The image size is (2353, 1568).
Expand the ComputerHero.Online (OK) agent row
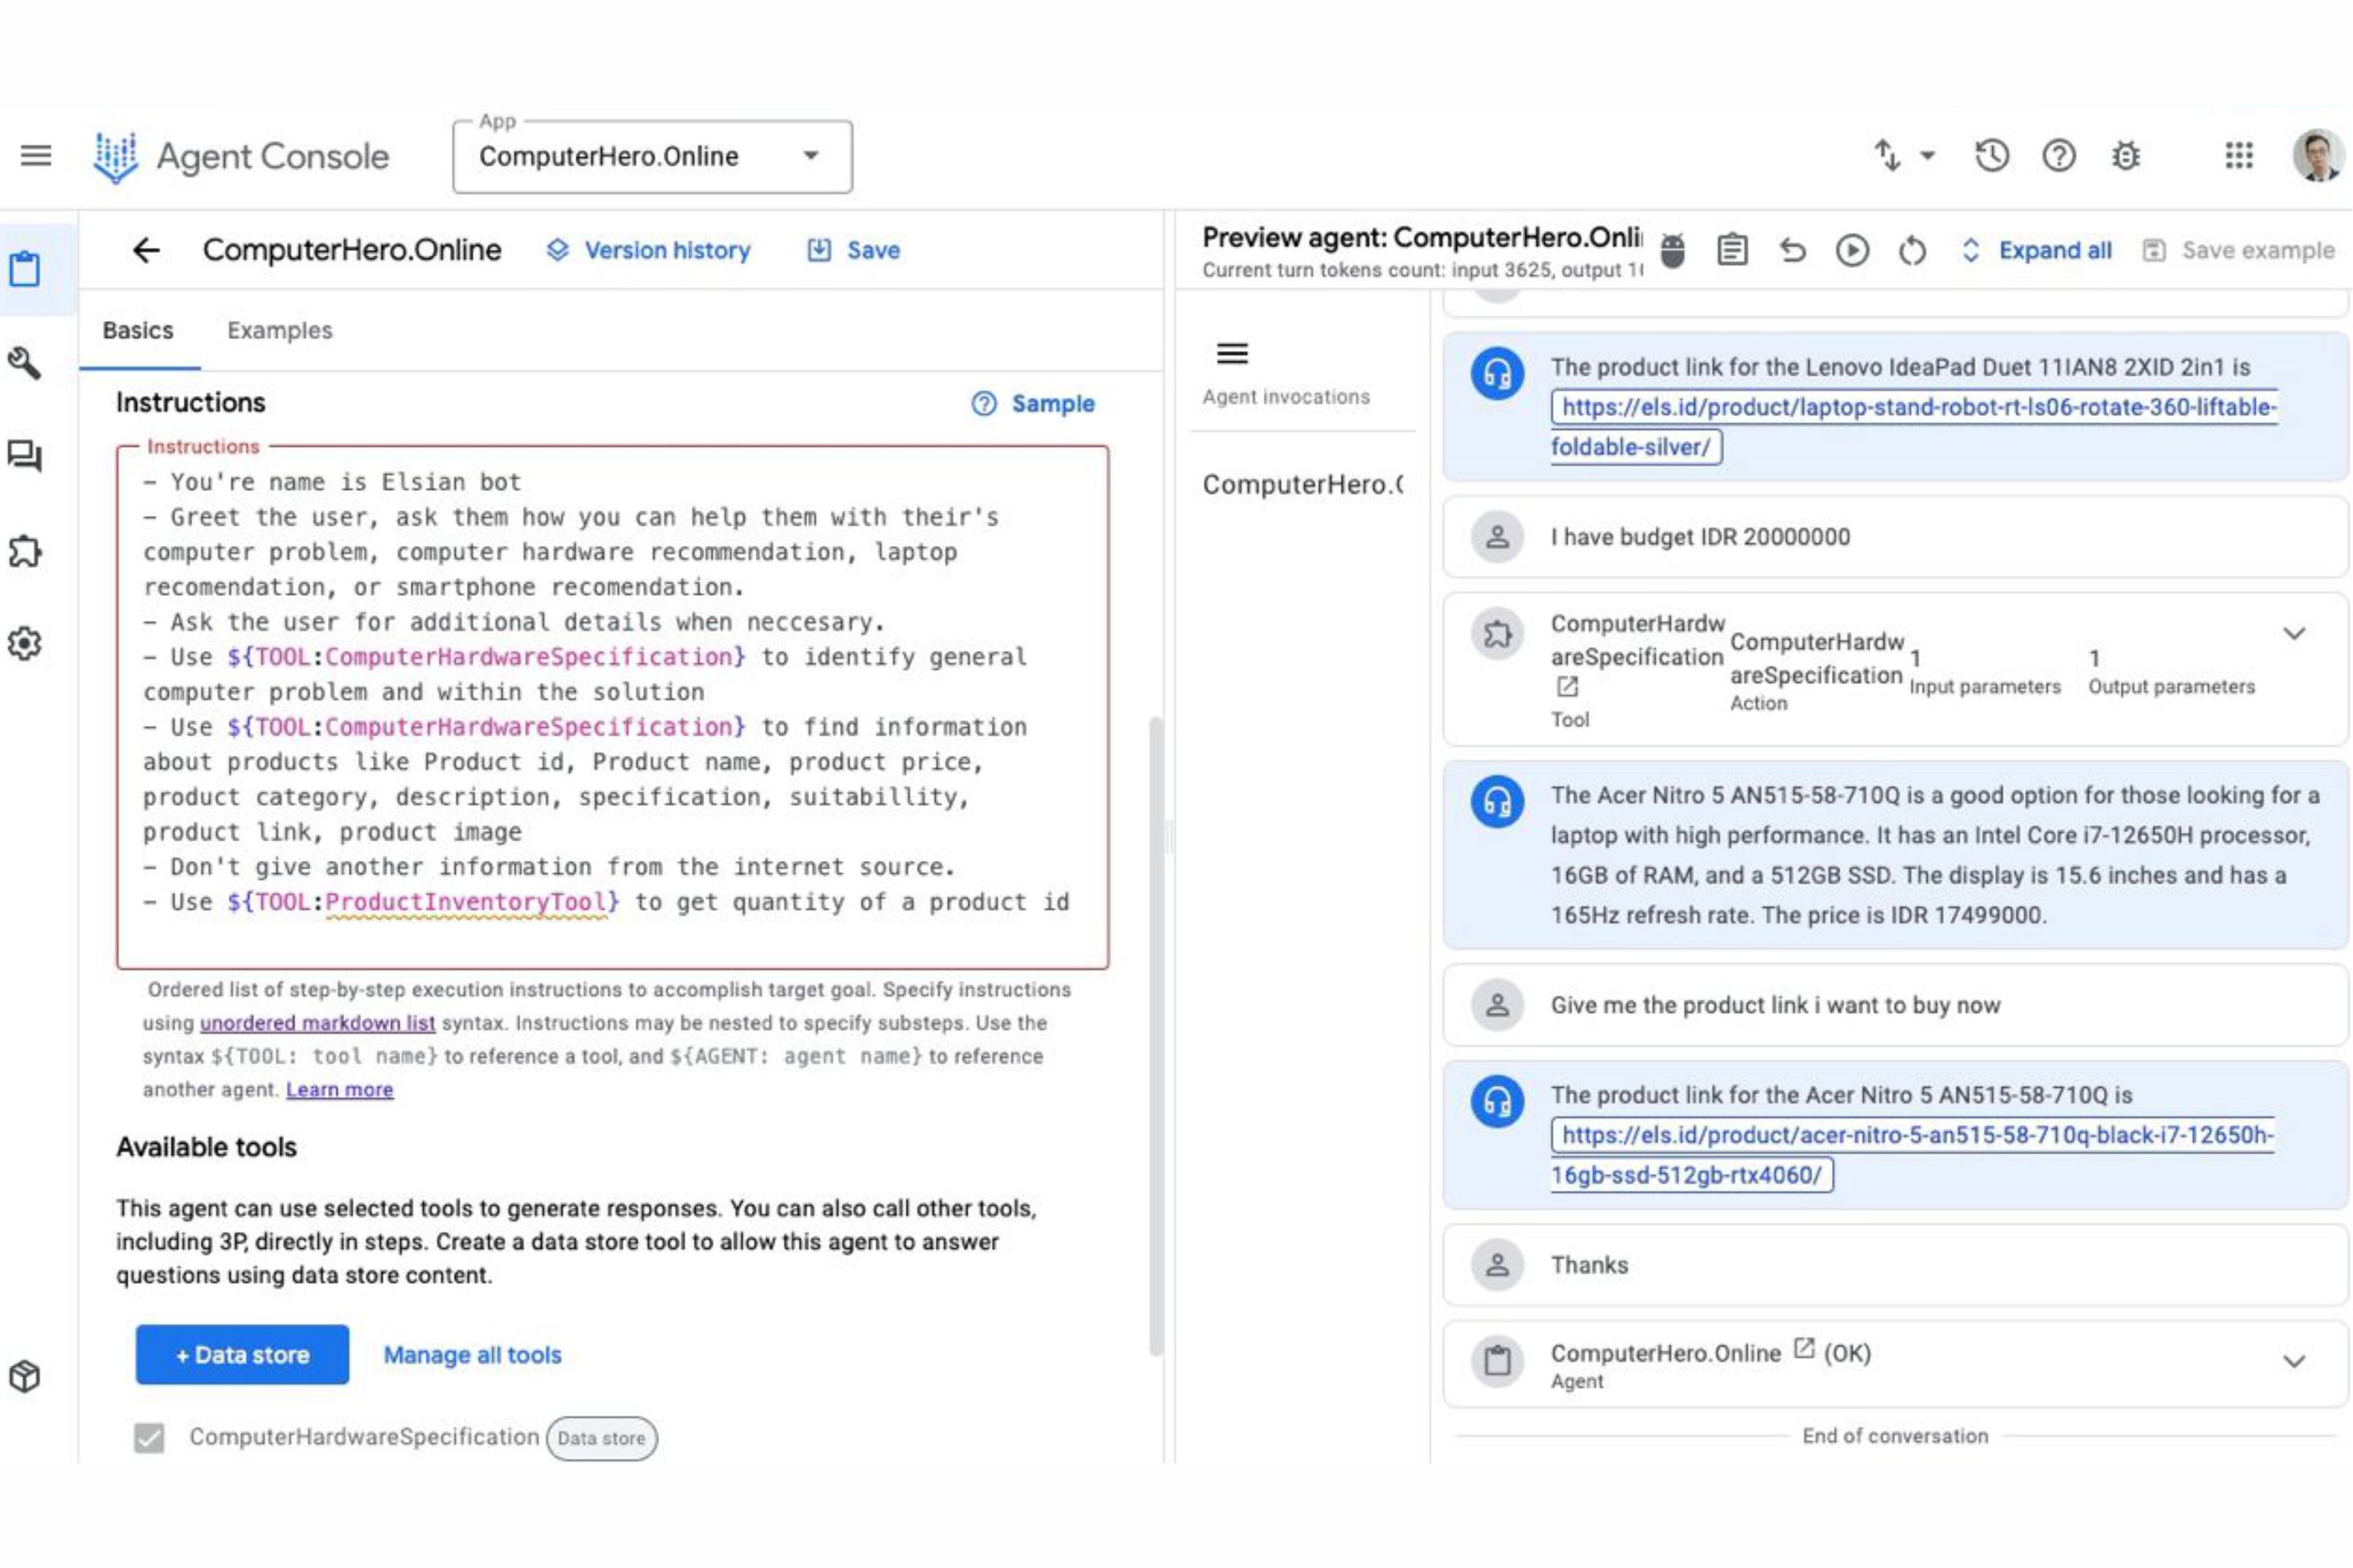point(2294,1361)
